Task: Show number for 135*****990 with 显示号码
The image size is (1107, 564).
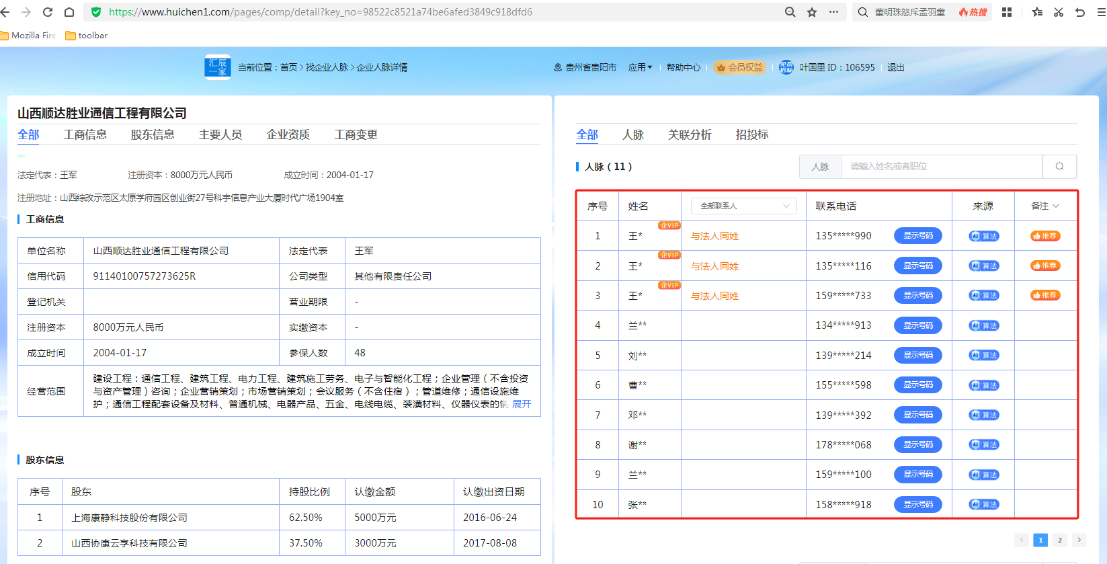Action: point(918,236)
